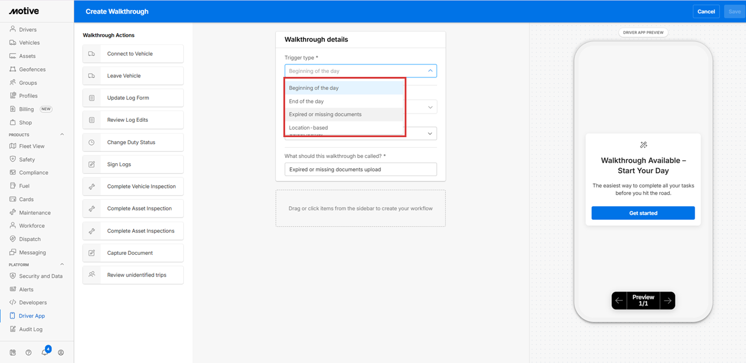Image resolution: width=746 pixels, height=363 pixels.
Task: Click the Fleet View map icon
Action: [13, 146]
